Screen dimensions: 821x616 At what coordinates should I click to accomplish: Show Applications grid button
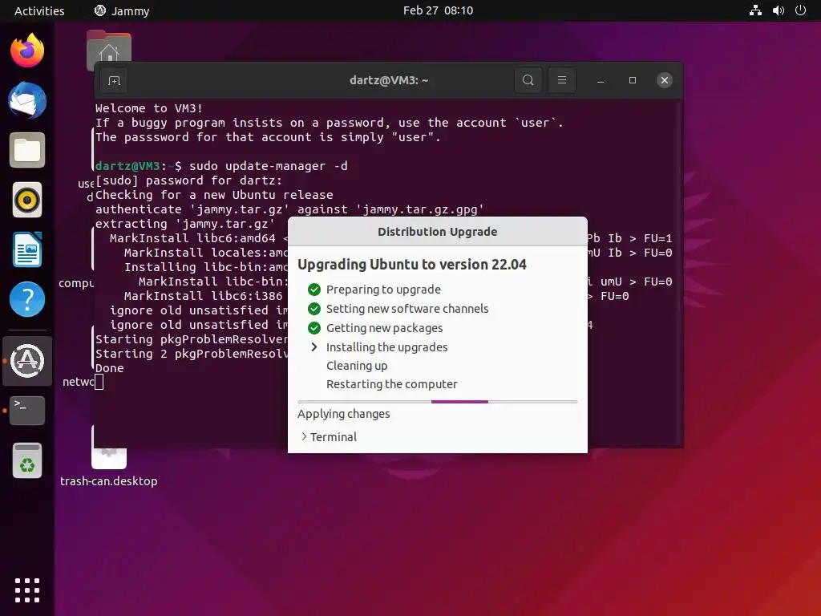pos(27,590)
